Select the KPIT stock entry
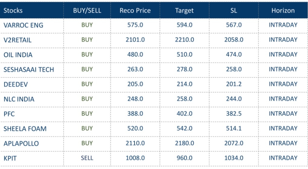This screenshot has height=169, width=308. (10, 158)
